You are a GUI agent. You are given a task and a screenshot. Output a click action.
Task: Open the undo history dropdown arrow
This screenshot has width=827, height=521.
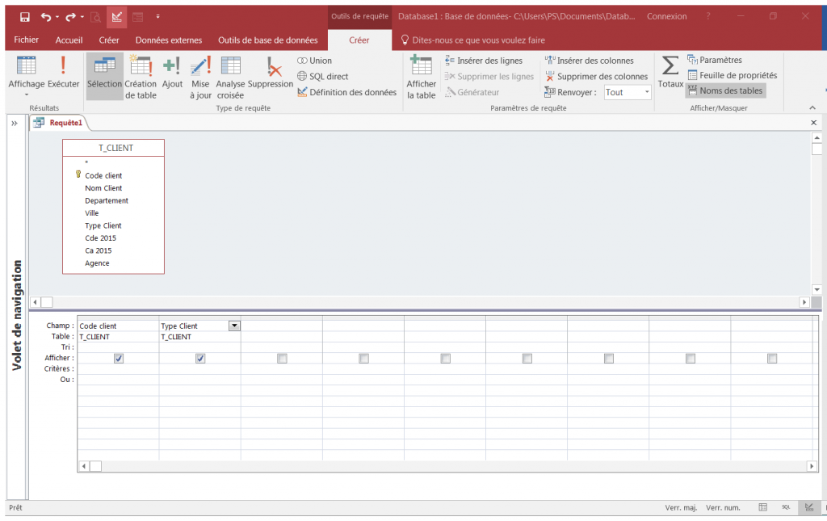[x=57, y=17]
